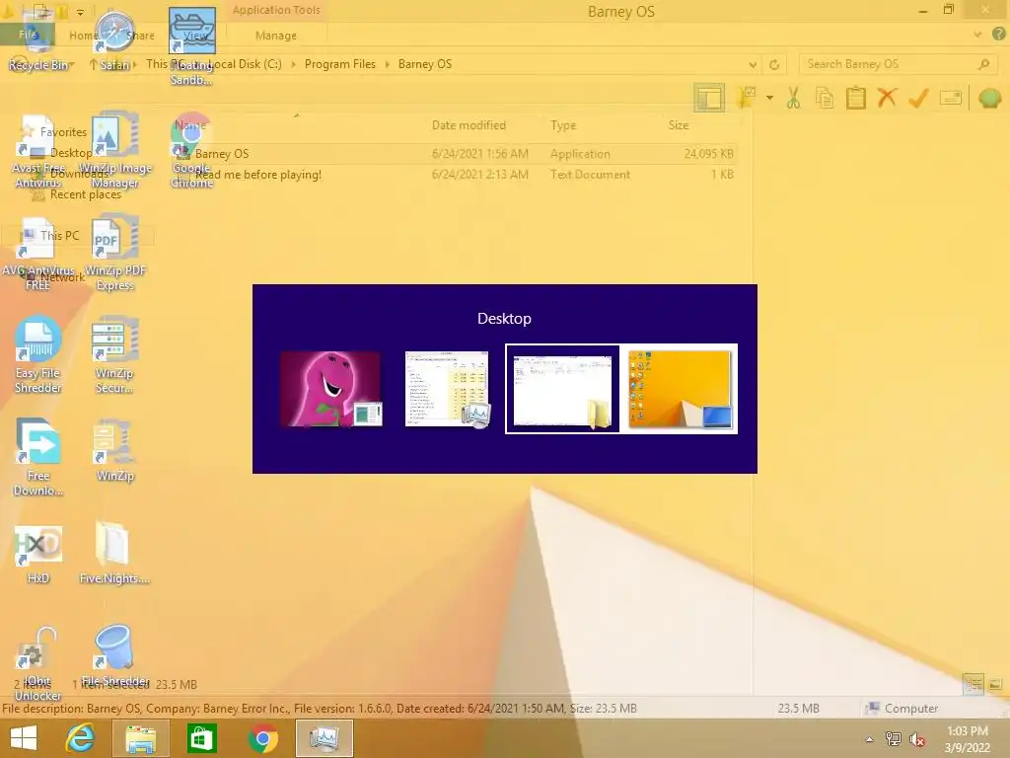The image size is (1010, 758).
Task: Click the Rename toolbar icon
Action: click(951, 98)
